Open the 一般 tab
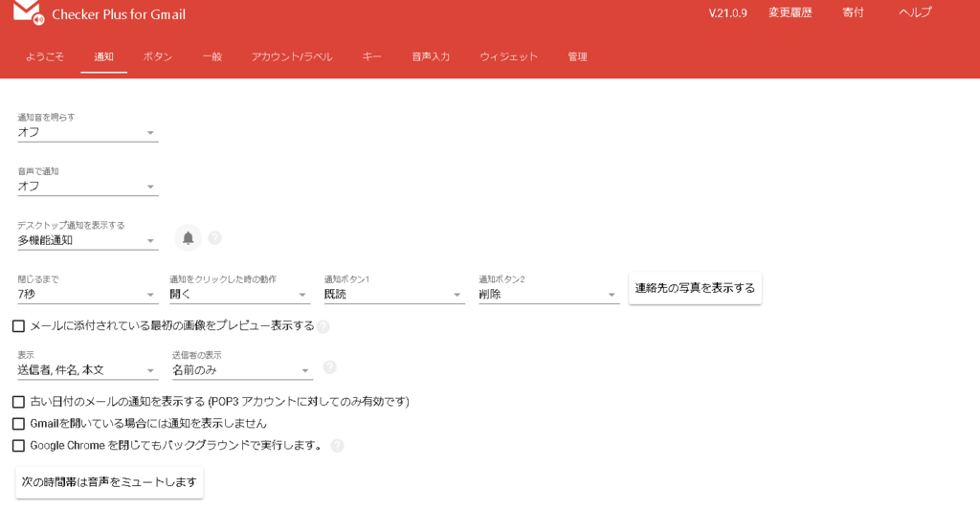The image size is (980, 510). point(212,56)
